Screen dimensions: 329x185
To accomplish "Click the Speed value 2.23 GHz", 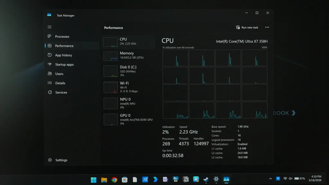I will 188,132.
